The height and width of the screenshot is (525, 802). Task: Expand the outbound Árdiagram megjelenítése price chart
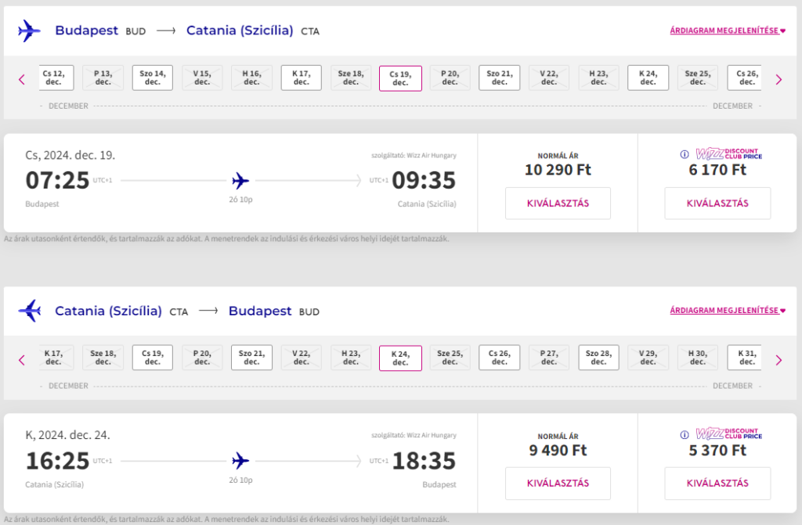[x=727, y=31]
